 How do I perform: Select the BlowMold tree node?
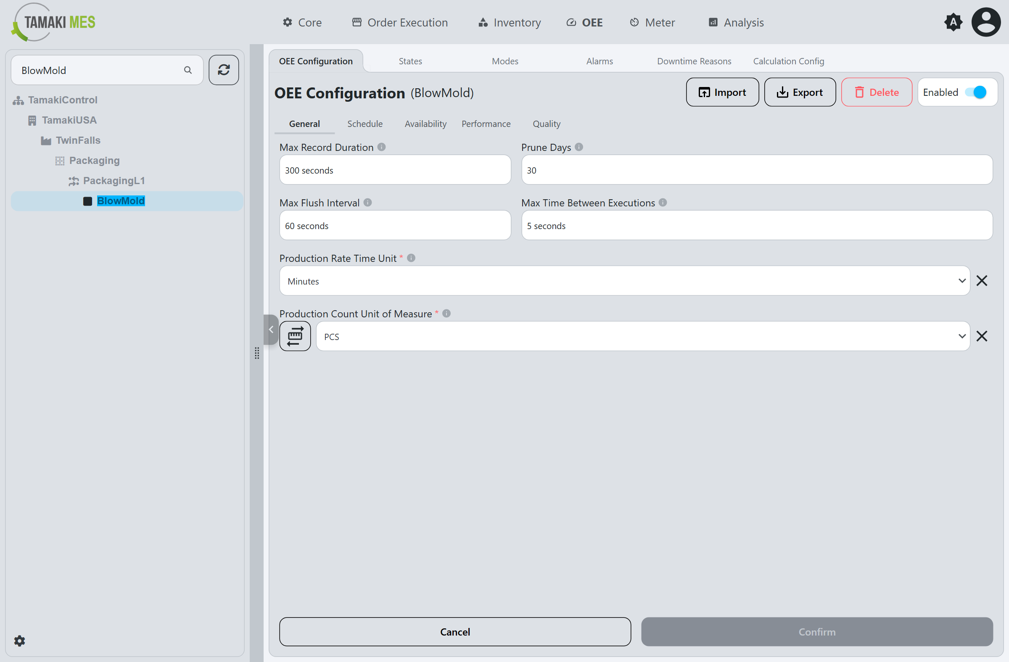click(x=127, y=201)
